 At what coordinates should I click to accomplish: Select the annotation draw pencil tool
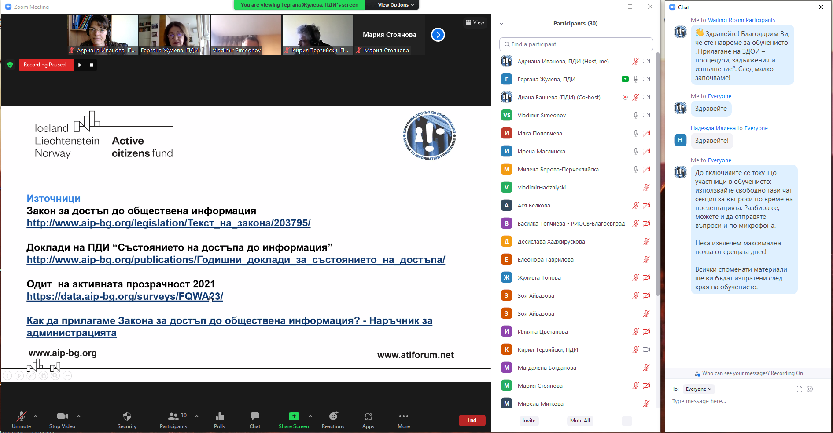point(31,376)
